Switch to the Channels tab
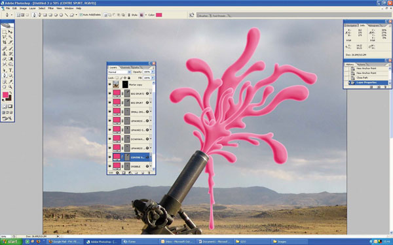393x245 pixels. pyautogui.click(x=125, y=67)
